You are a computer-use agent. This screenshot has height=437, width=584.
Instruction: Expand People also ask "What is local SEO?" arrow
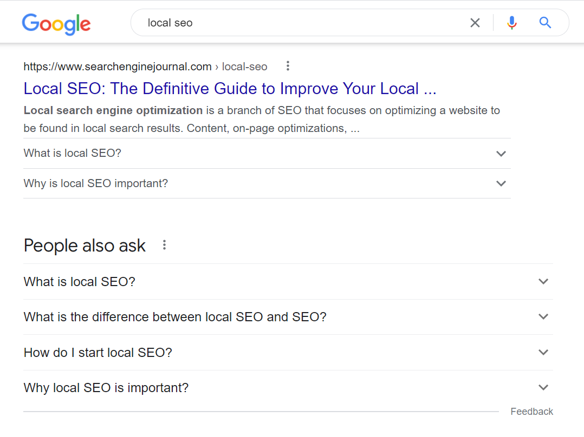pyautogui.click(x=543, y=281)
